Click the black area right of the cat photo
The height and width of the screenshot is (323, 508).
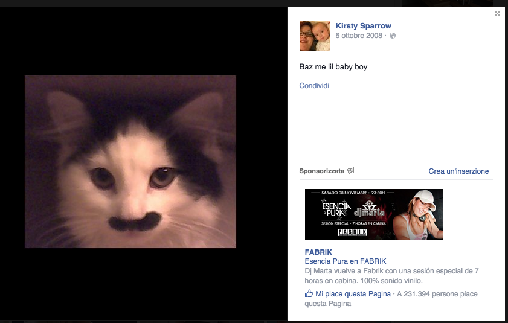260,163
